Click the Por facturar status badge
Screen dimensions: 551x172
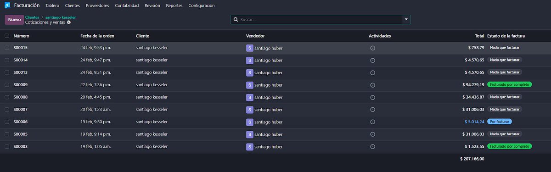500,122
